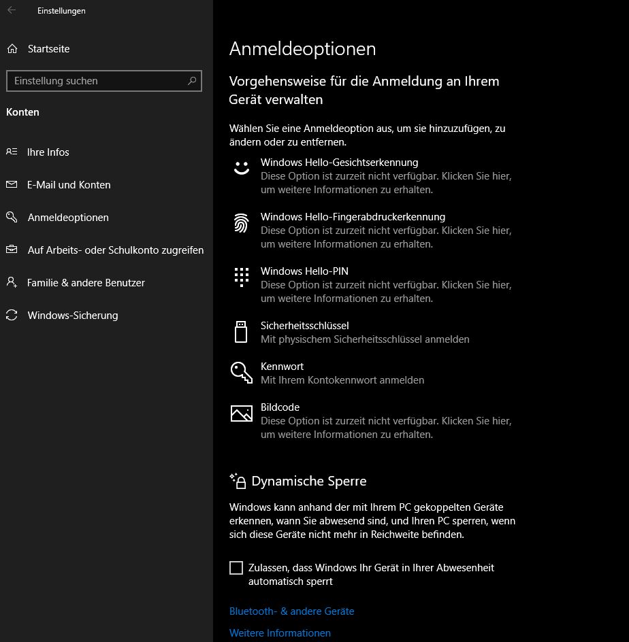Expand Windows Hello-Fingerabdruckerkennung option

tap(372, 230)
